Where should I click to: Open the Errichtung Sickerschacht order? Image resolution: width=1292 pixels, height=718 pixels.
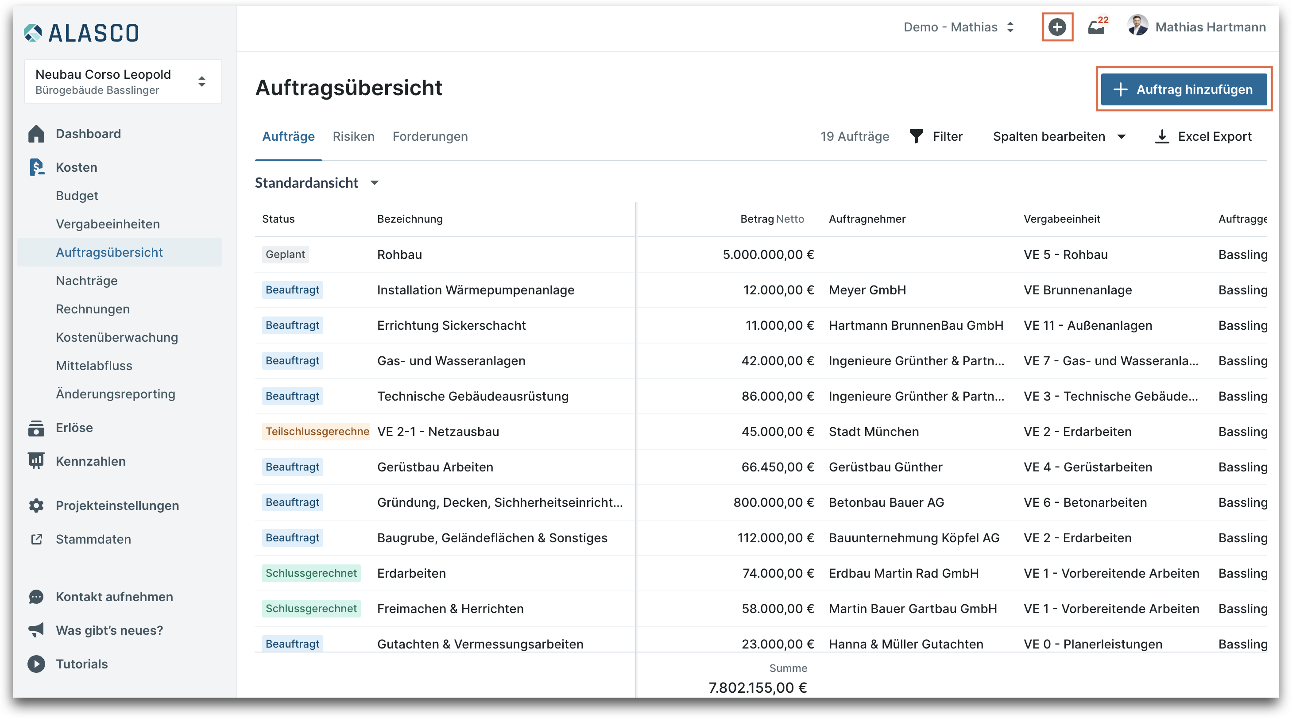(451, 325)
